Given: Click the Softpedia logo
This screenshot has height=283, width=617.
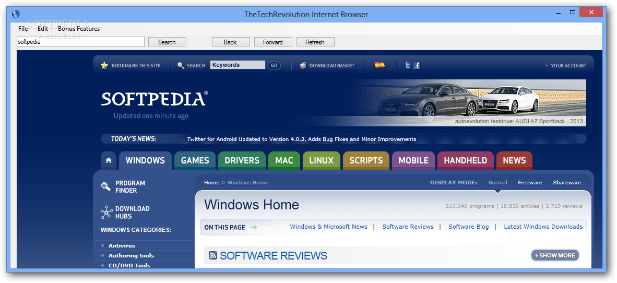Looking at the screenshot, I should coord(155,98).
